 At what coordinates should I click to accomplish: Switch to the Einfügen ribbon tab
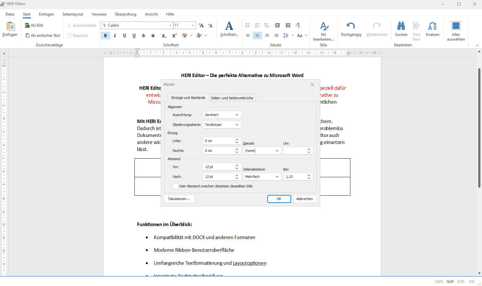[46, 14]
